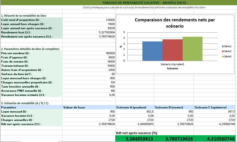Click the Série3 legend entry
The height and width of the screenshot is (142, 237).
pyautogui.click(x=228, y=57)
